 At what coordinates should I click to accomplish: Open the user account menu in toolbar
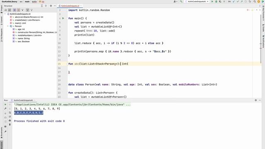click(x=175, y=2)
